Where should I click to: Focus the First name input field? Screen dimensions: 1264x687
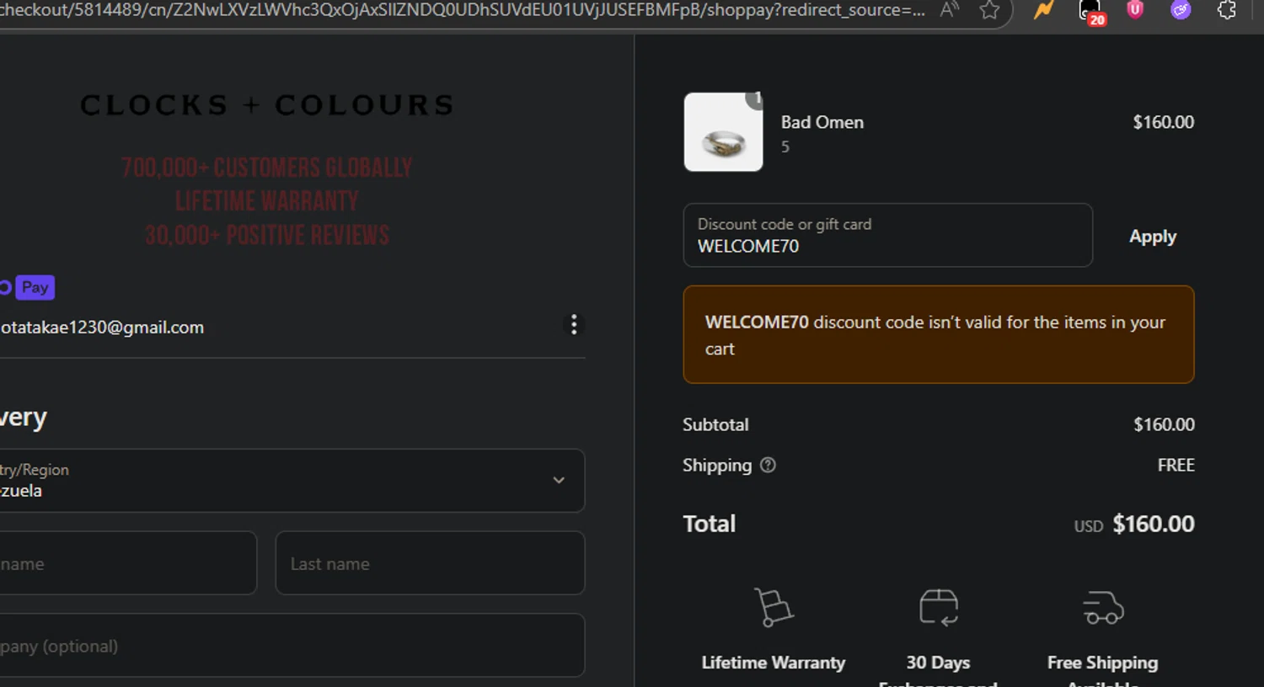128,563
